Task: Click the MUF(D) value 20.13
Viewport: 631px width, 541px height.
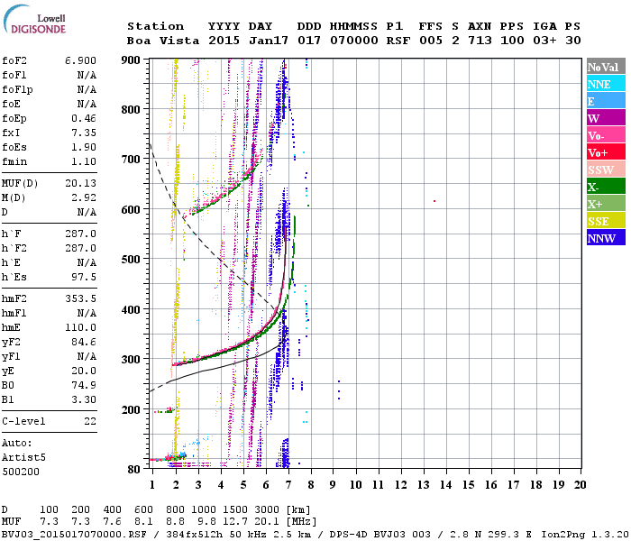Action: pyautogui.click(x=80, y=184)
